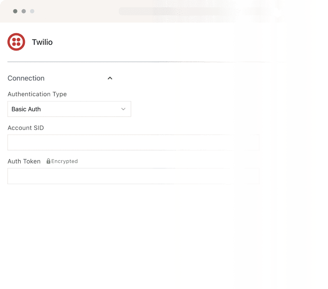Viewport: 328px width, 289px height.
Task: Open the Authentication Type dropdown
Action: 69,109
